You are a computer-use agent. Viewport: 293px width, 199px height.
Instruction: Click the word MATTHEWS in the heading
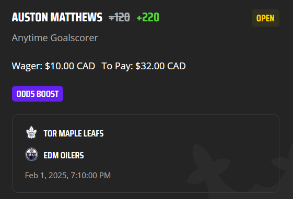pos(76,17)
